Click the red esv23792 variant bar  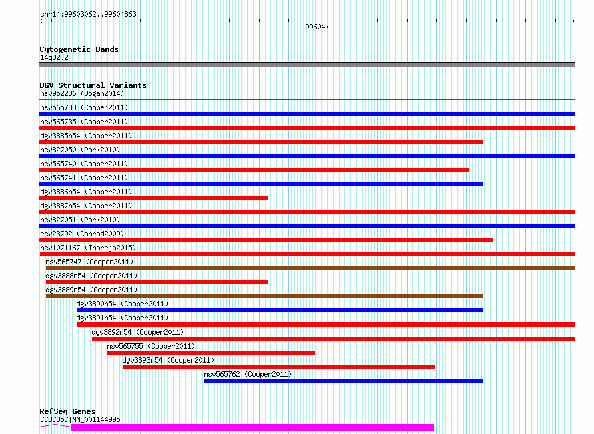(266, 240)
